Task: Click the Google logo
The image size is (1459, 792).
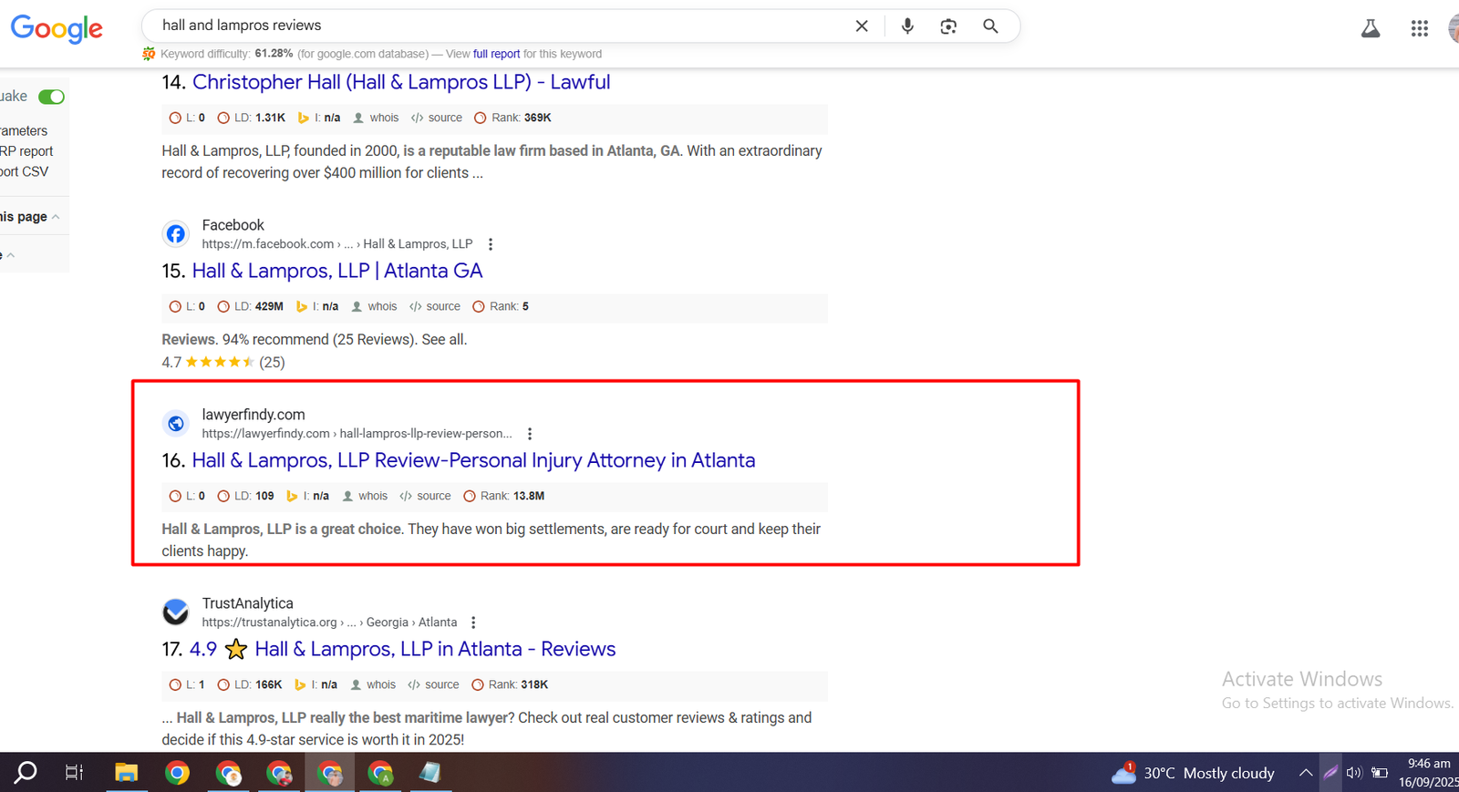Action: (57, 28)
